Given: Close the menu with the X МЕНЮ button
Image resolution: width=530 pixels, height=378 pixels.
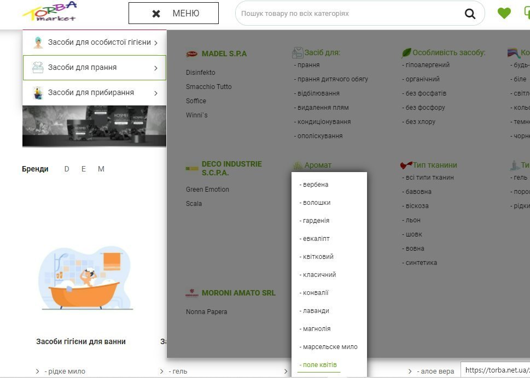Looking at the screenshot, I should (x=173, y=13).
